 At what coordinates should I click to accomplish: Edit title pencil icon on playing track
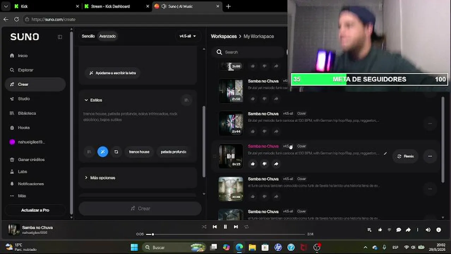[385, 153]
